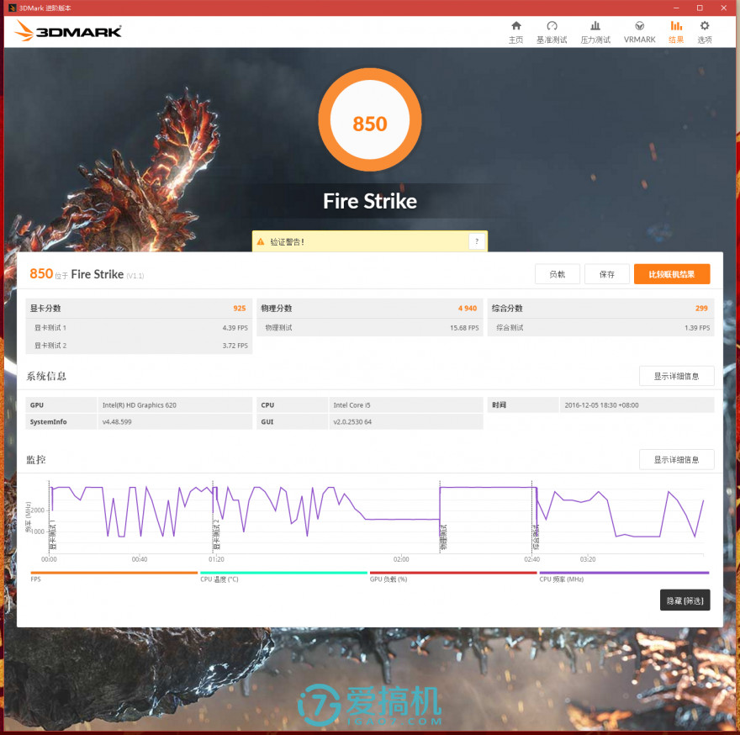
Task: Click the Intel(R) HD Graphics 620 value
Action: pos(140,405)
